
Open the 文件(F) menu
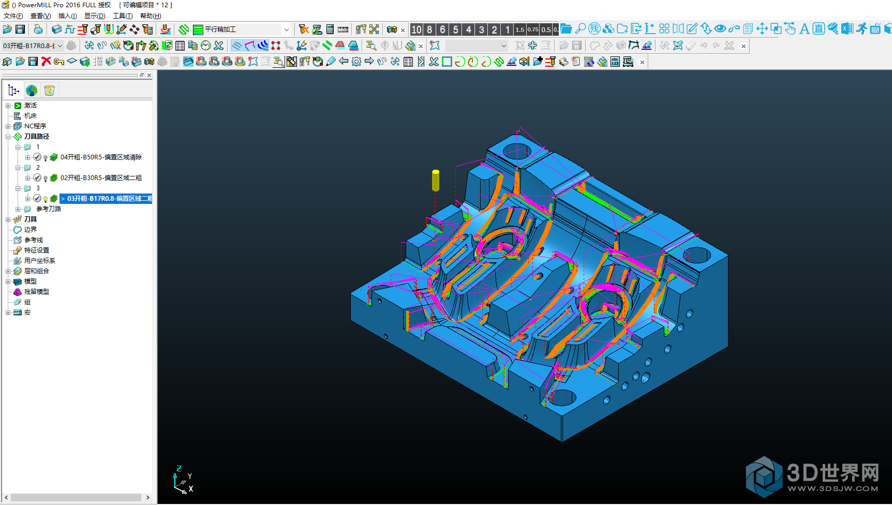tap(13, 16)
